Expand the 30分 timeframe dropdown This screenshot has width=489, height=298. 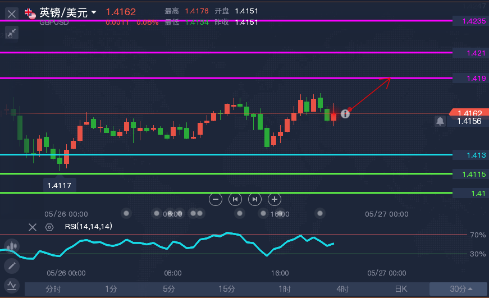coord(459,289)
